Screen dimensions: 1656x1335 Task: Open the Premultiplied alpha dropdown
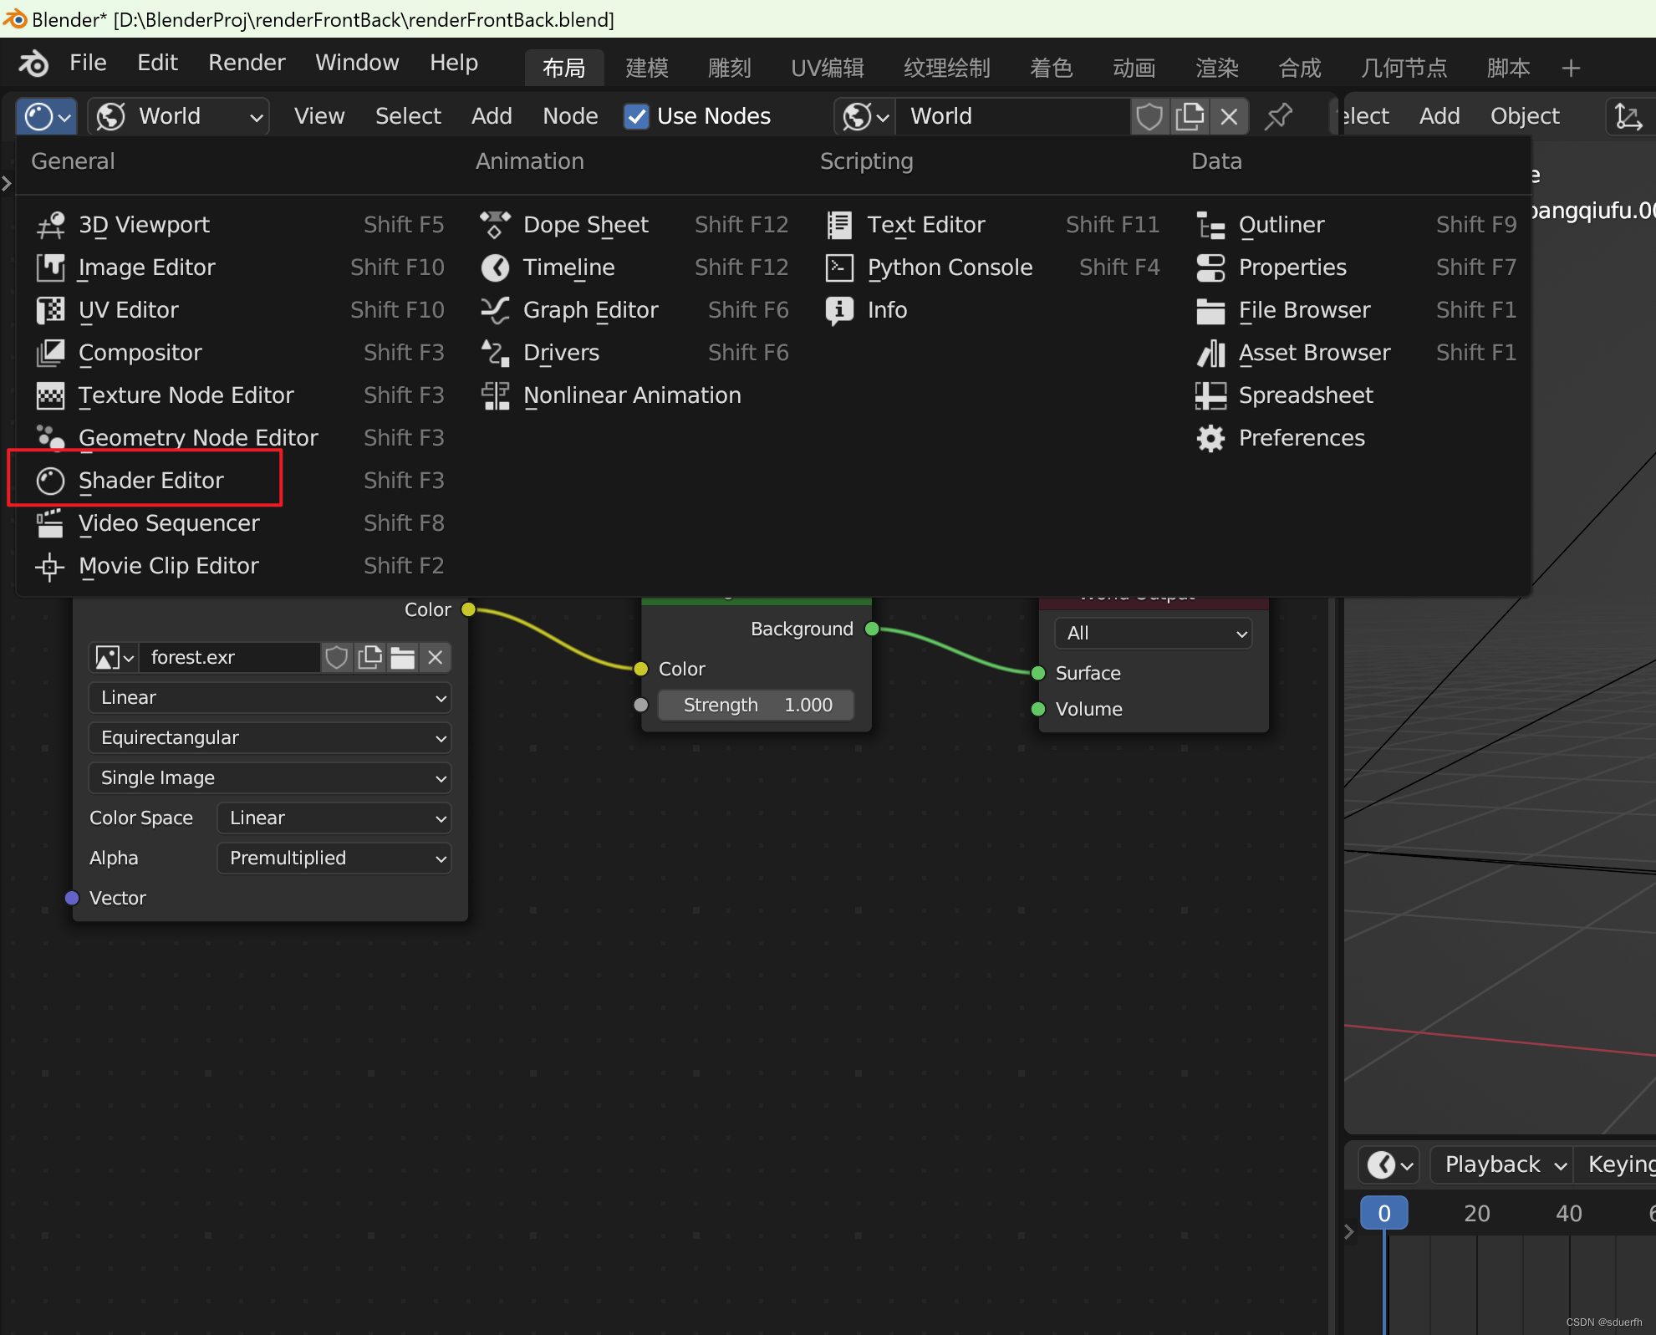334,859
